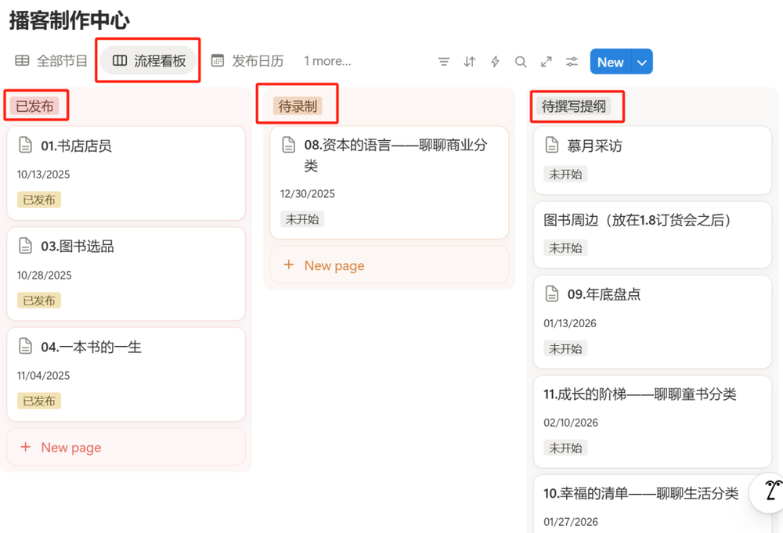Open automations lightning bolt icon
The height and width of the screenshot is (533, 783).
pos(495,62)
